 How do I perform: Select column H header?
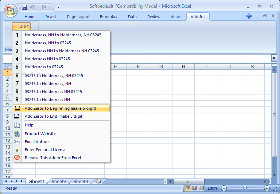coord(183,66)
